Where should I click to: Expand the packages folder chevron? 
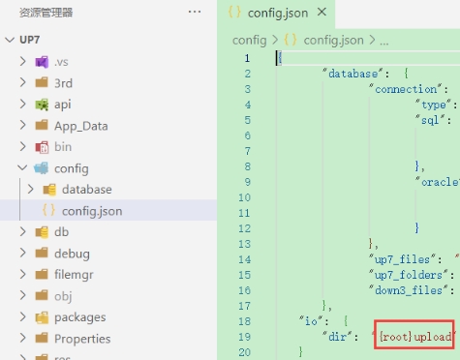[x=22, y=316]
